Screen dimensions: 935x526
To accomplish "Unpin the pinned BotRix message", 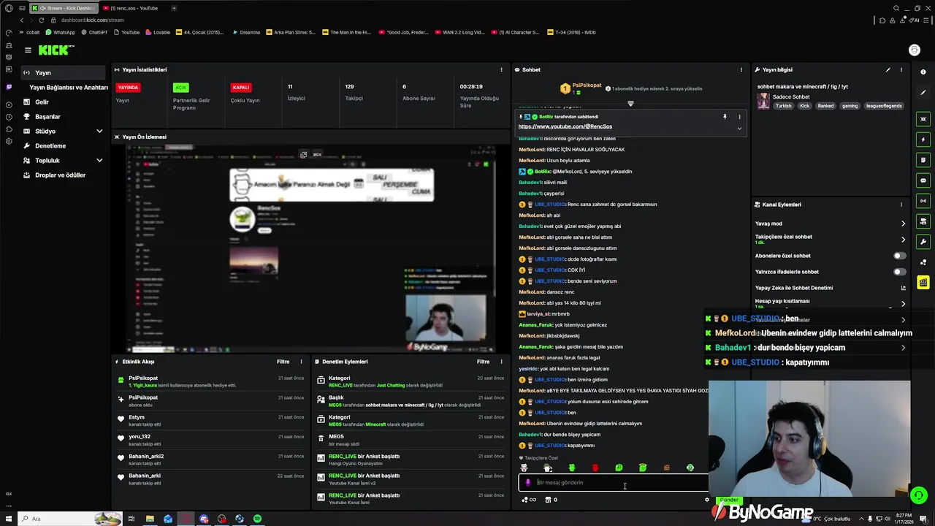I will (x=725, y=117).
